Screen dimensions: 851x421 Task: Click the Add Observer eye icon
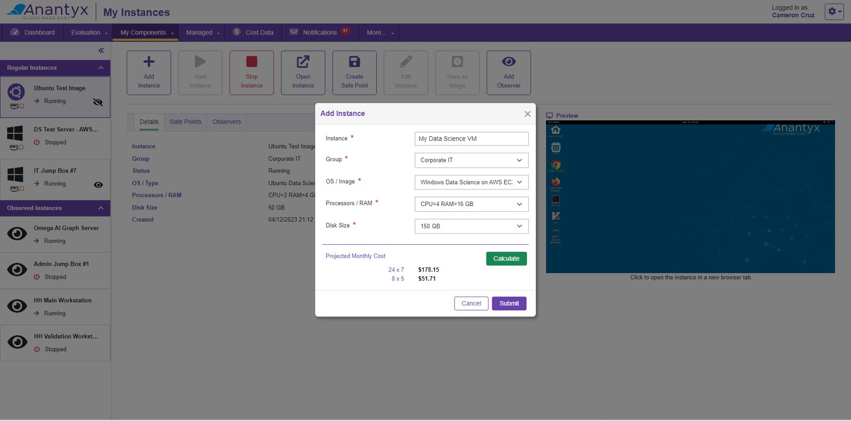click(509, 62)
